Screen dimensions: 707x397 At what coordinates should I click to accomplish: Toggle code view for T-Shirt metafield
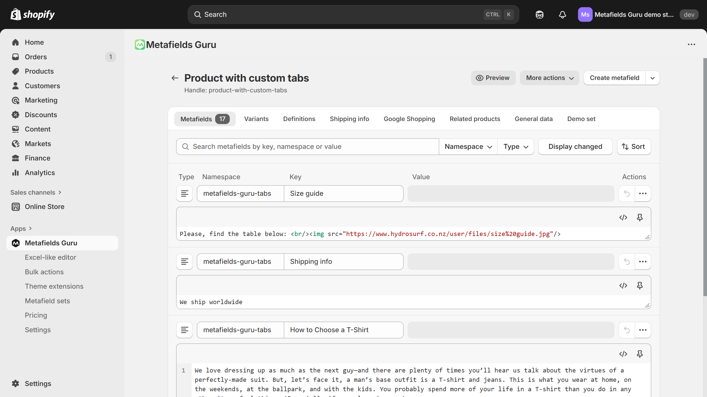[623, 354]
